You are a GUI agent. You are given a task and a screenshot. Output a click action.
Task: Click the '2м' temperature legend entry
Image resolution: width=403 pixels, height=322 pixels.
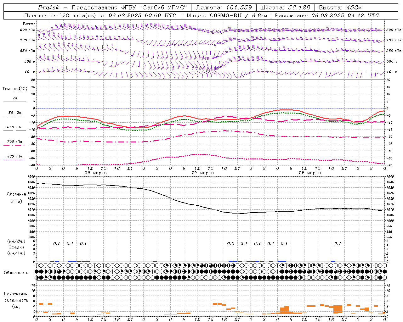coord(15,98)
